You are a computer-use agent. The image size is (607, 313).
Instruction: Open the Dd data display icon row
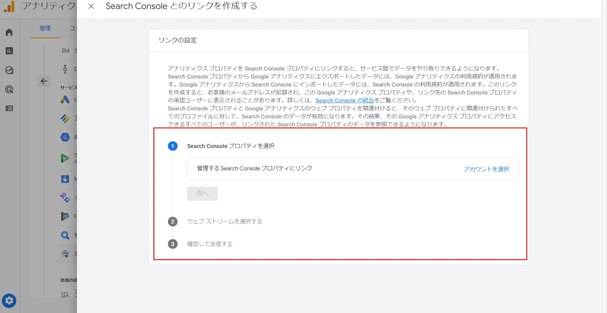pyautogui.click(x=65, y=50)
